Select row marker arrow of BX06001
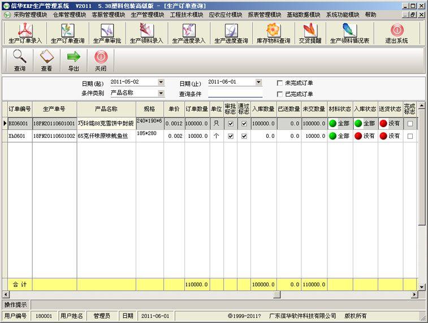The image size is (428, 323). click(x=5, y=124)
